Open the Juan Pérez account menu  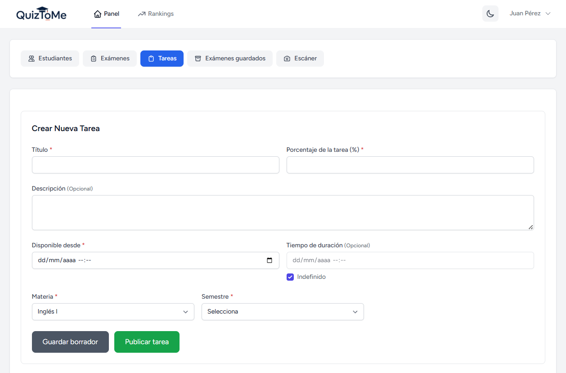point(530,14)
